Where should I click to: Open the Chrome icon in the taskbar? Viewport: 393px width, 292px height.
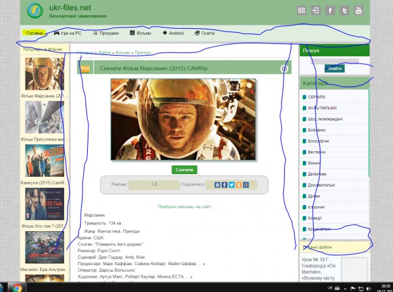pos(17,288)
